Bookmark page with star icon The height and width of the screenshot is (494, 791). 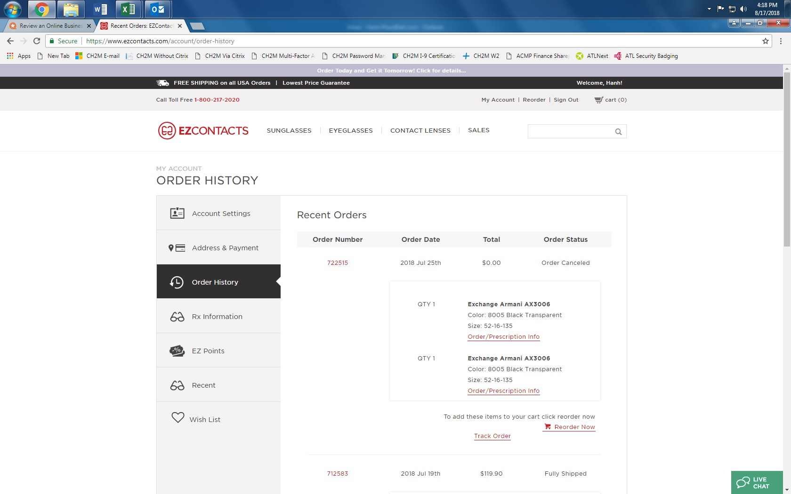[x=766, y=41]
